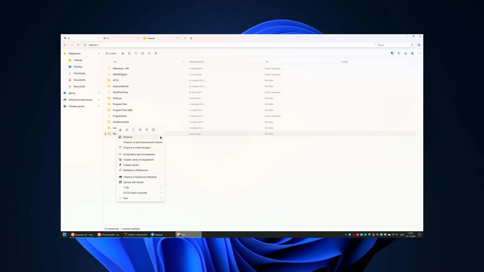Click the Rename icon in the main toolbar
Viewport: 484px width, 272px height.
tap(143, 53)
